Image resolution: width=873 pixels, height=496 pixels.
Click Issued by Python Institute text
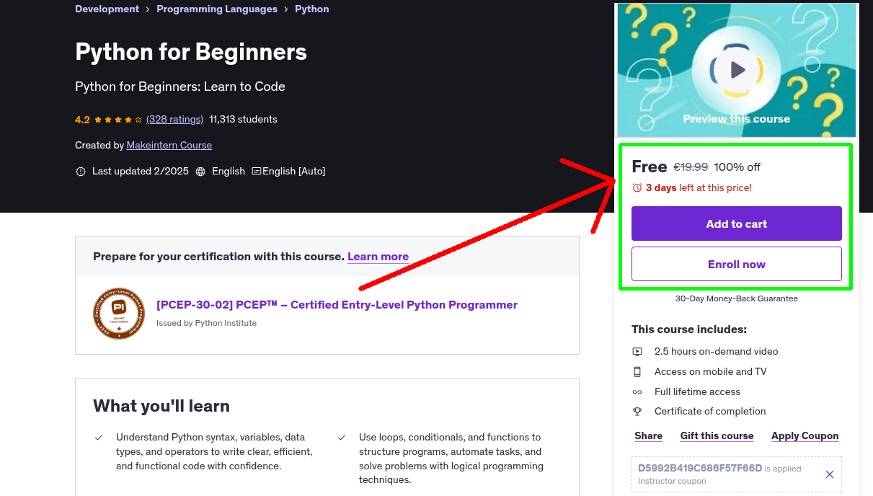(206, 323)
